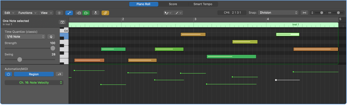Click bar 4 on the ruler

click(268, 19)
